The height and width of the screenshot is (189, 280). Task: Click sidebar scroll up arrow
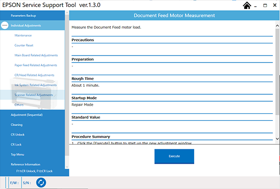(67, 13)
